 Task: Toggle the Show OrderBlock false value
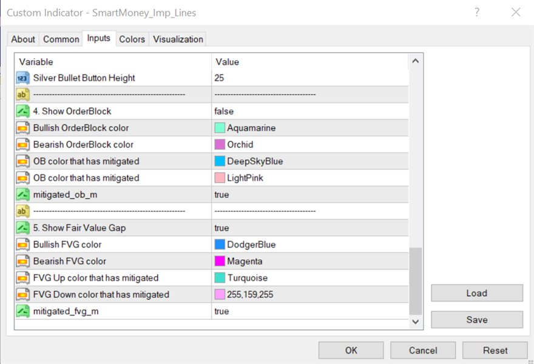click(x=224, y=111)
